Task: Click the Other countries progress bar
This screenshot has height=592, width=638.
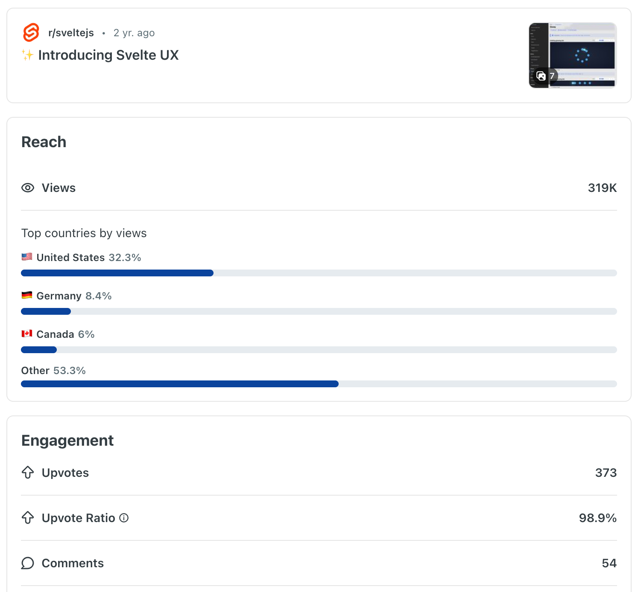Action: pos(319,384)
